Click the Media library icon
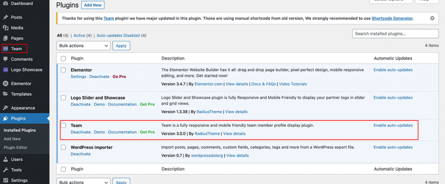The height and width of the screenshot is (184, 445). point(5,28)
